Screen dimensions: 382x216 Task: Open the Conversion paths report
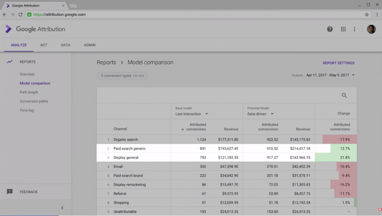(34, 101)
